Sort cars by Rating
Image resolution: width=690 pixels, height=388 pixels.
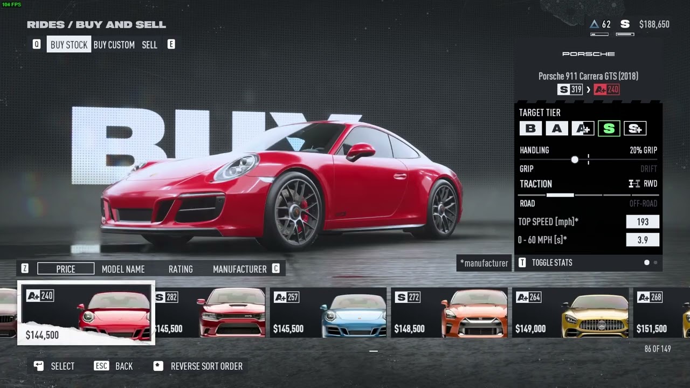(181, 269)
